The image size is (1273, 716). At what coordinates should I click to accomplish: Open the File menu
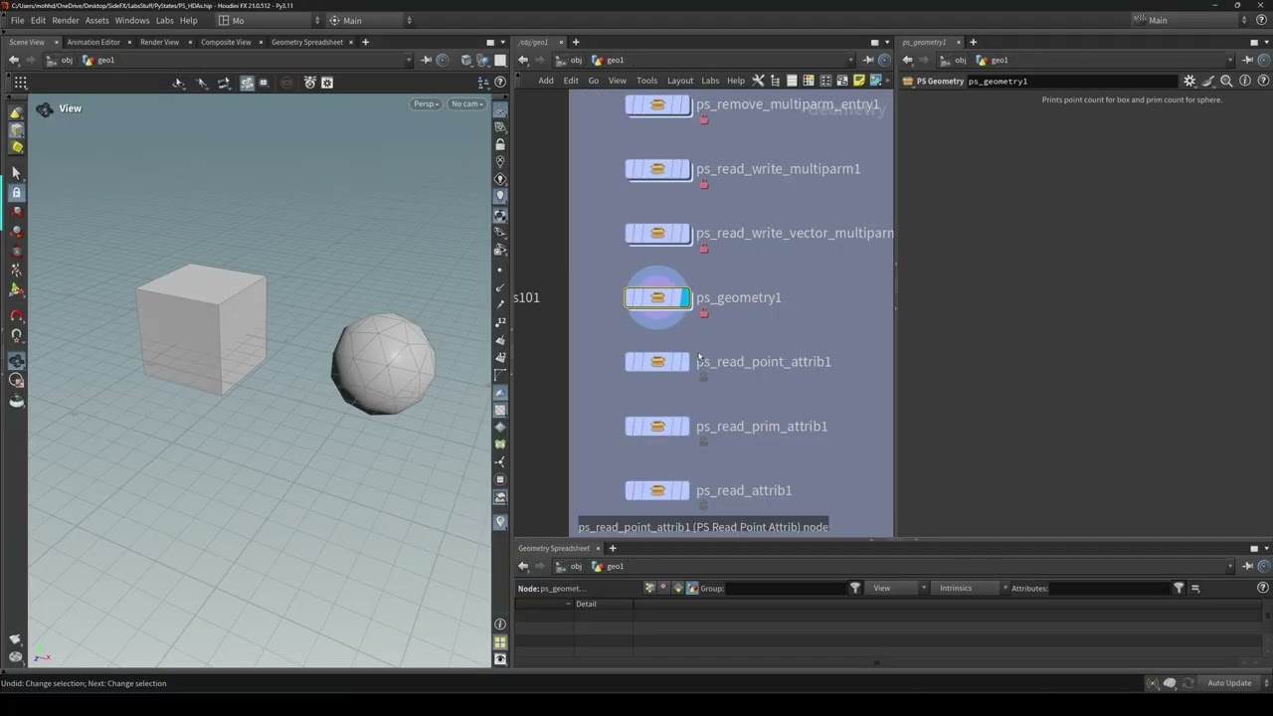coord(17,20)
